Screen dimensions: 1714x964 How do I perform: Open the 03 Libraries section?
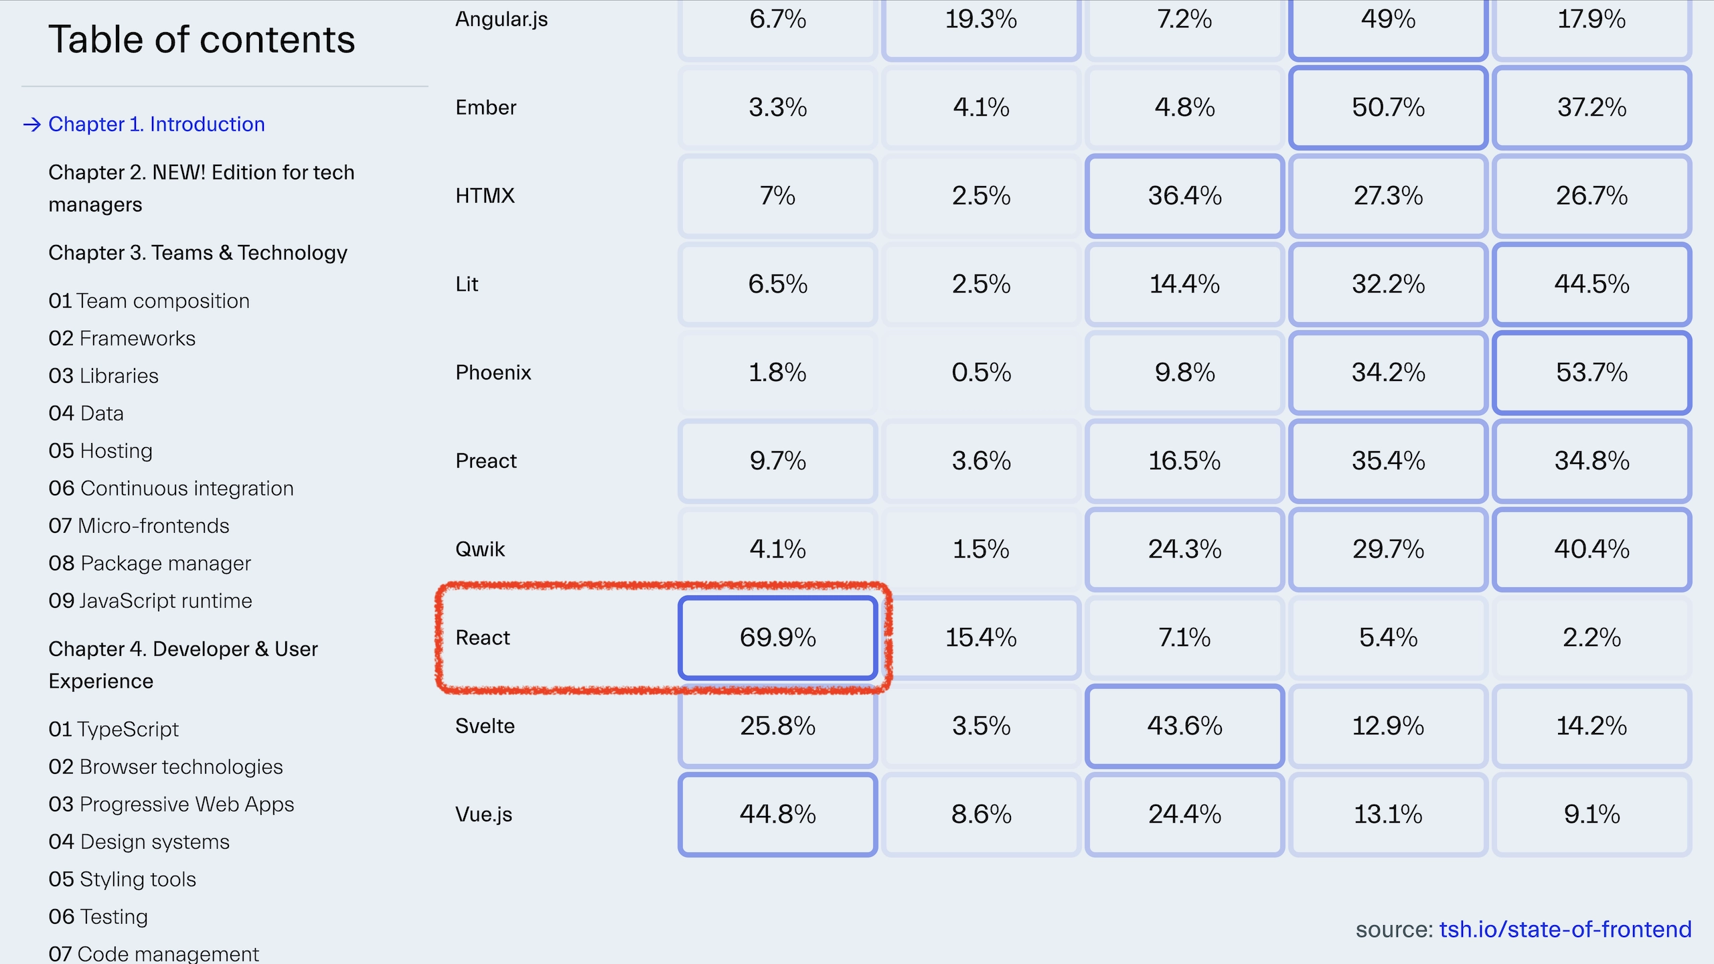(x=103, y=376)
